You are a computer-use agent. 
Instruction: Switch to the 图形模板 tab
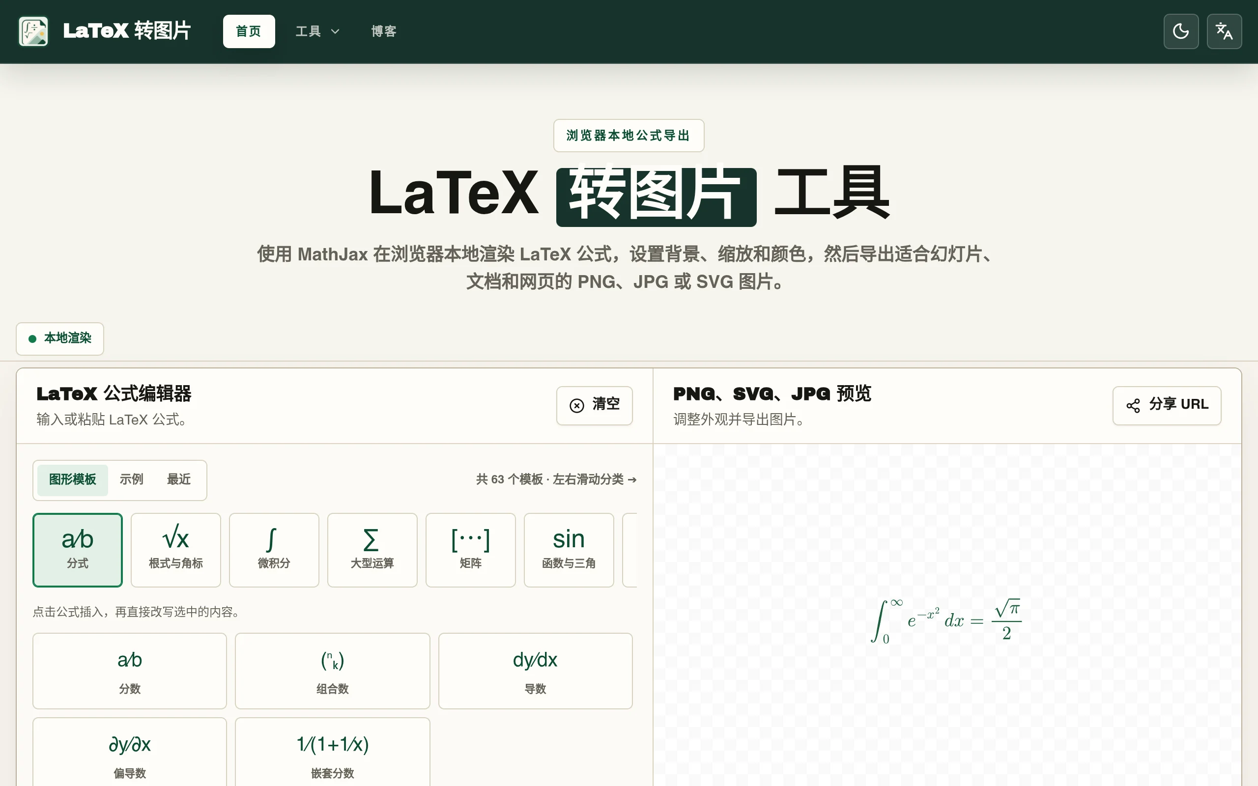tap(72, 479)
